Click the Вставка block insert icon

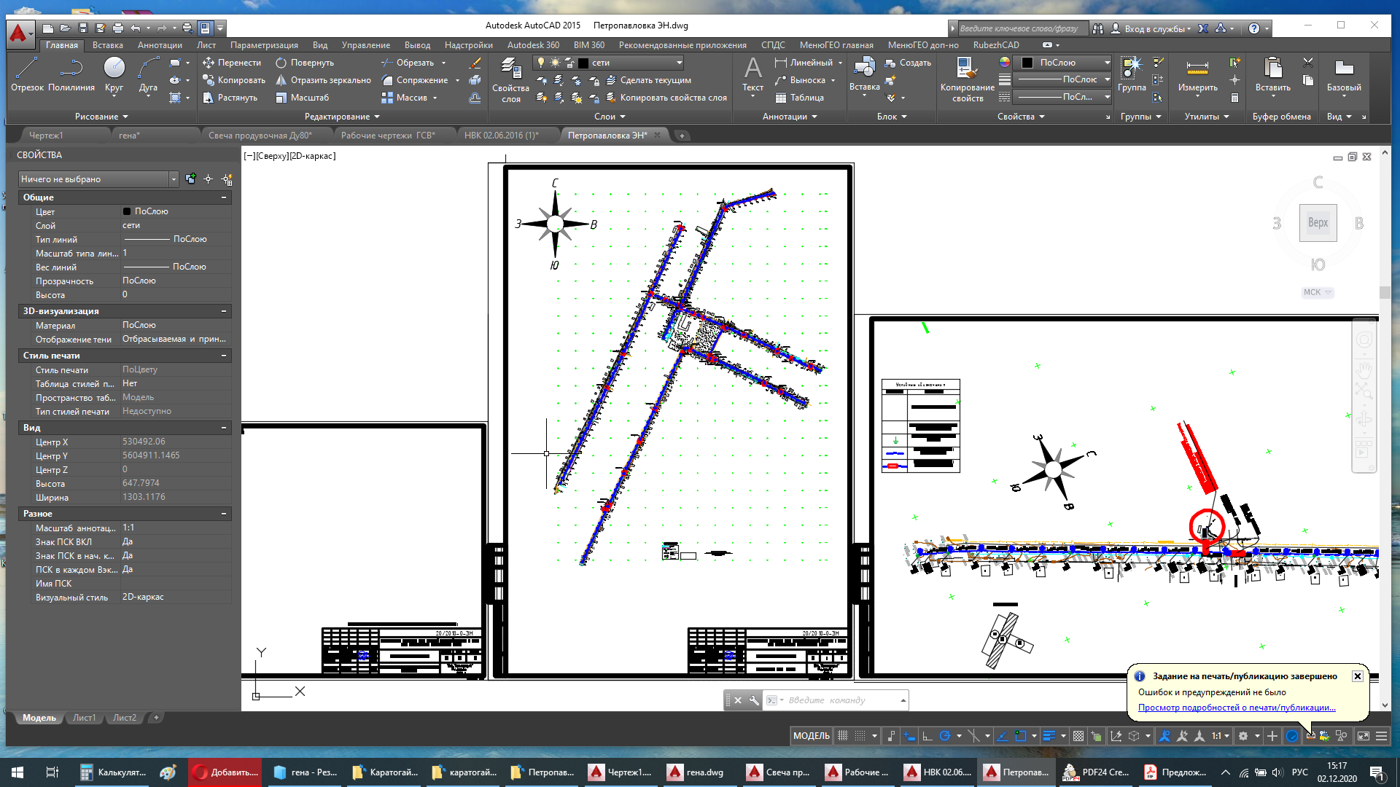(864, 68)
